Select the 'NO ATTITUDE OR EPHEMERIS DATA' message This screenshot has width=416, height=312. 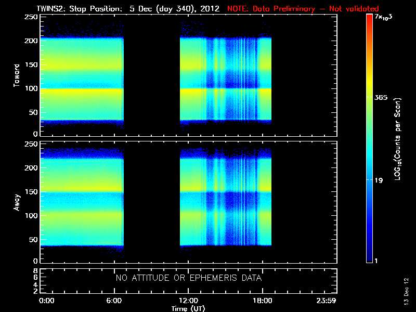[x=188, y=278]
